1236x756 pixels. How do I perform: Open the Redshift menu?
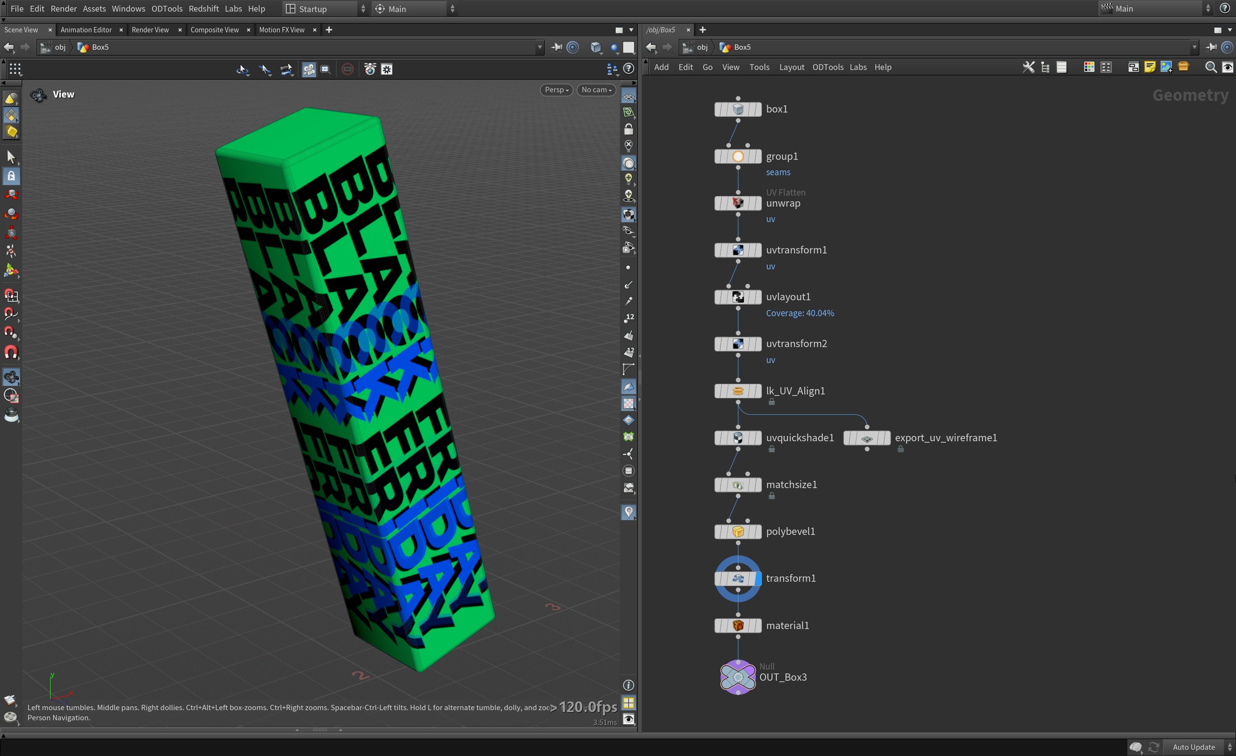203,9
